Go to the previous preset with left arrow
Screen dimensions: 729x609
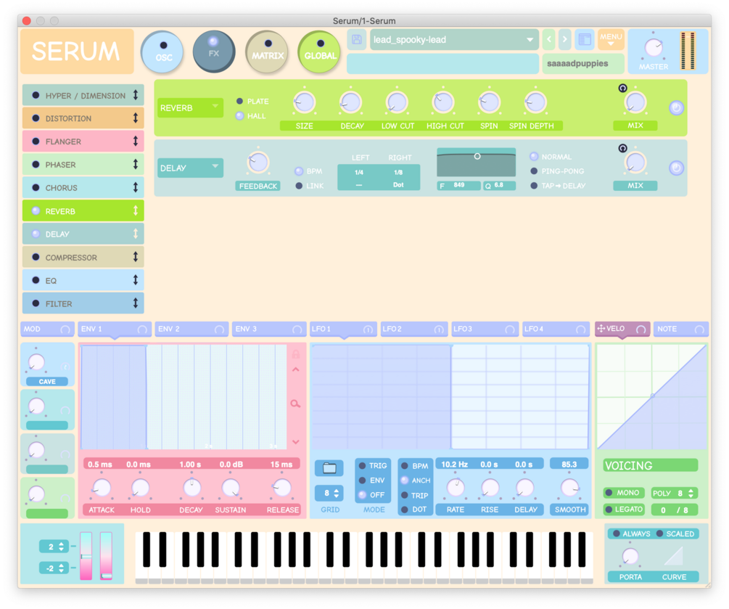coord(549,39)
